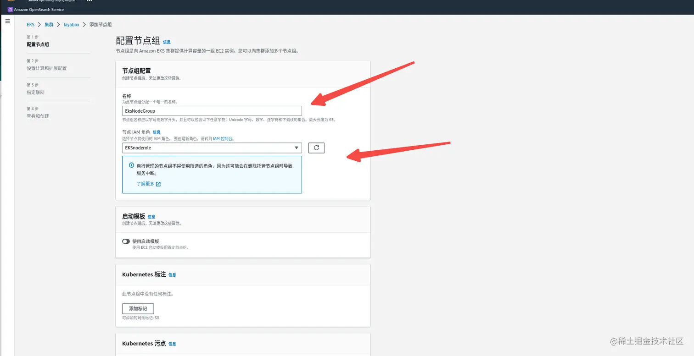Open the hamburger side navigation menu

point(7,21)
